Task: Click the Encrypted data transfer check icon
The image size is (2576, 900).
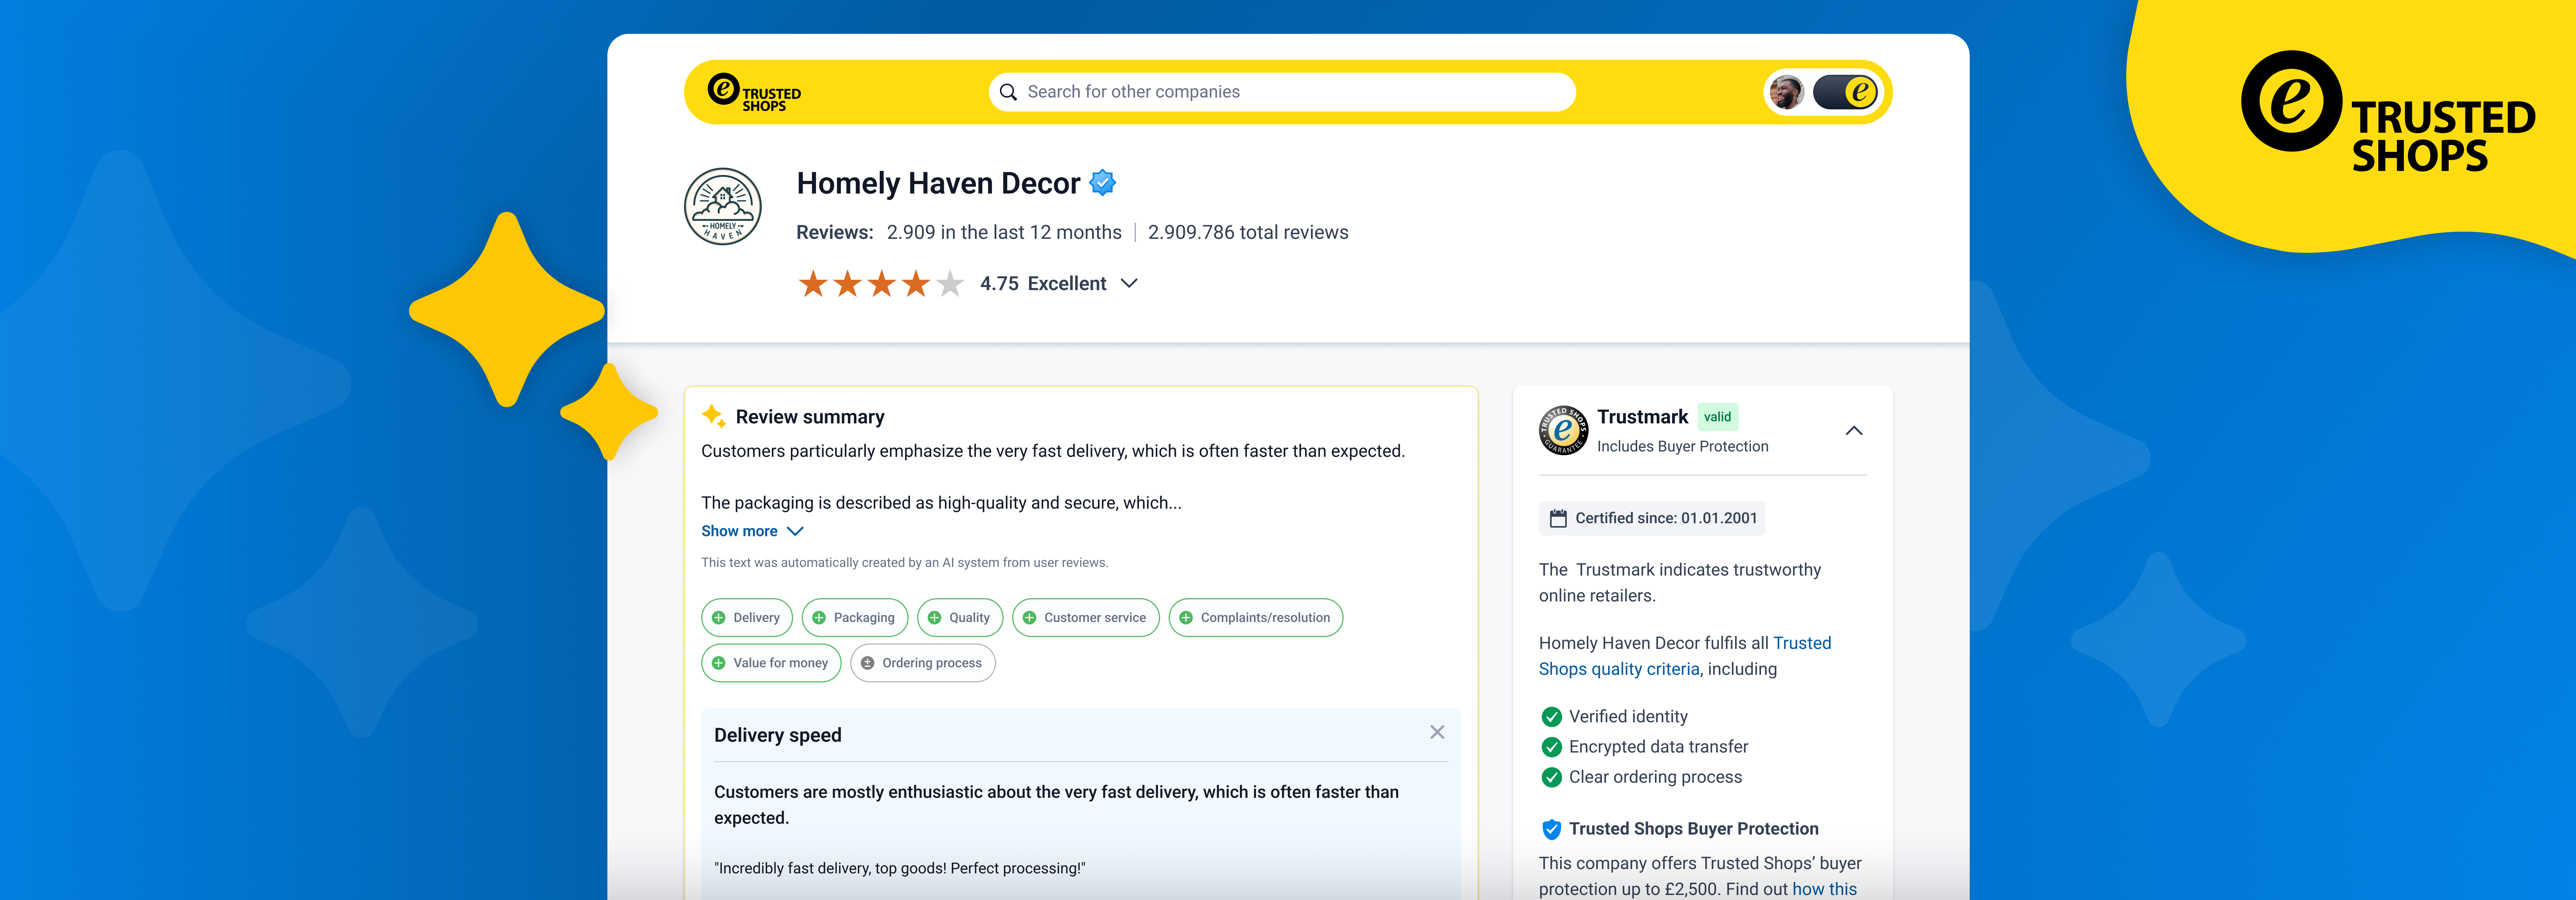Action: [1552, 747]
